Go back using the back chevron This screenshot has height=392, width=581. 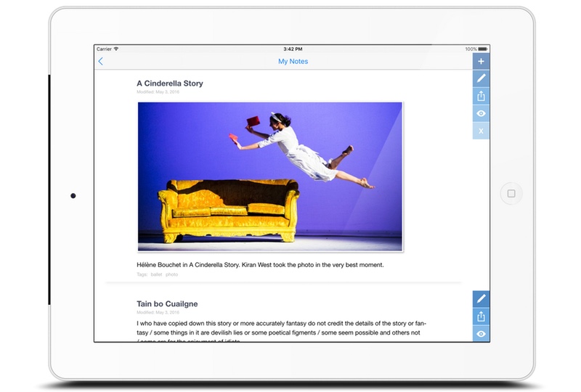coord(100,62)
